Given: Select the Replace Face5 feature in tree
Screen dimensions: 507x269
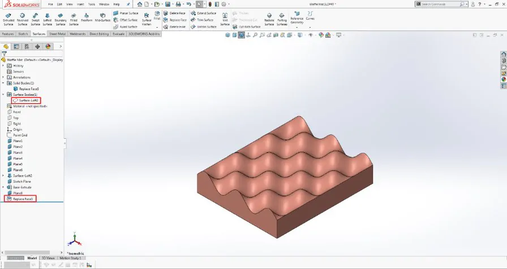Looking at the screenshot, I should click(20, 199).
